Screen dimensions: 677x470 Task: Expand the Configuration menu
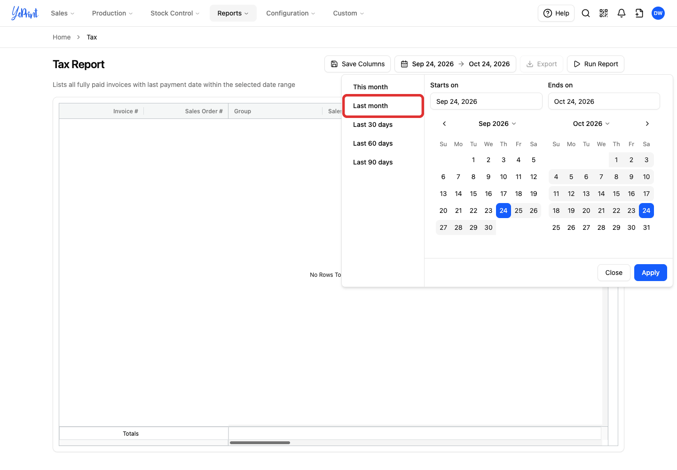point(291,13)
